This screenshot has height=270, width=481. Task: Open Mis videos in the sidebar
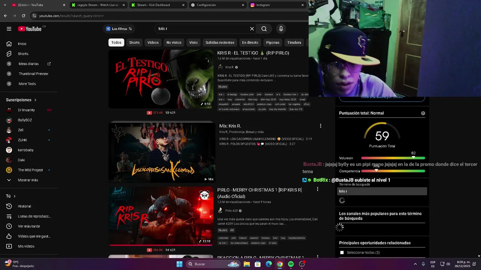pos(26,246)
